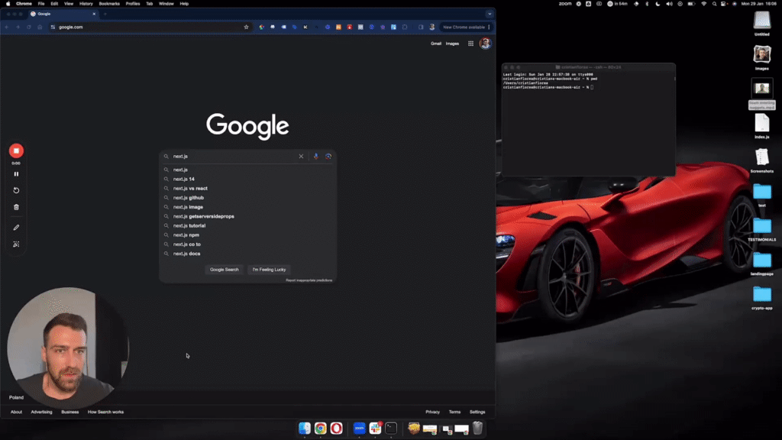
Task: Bookmark the page with the star icon
Action: tap(246, 27)
